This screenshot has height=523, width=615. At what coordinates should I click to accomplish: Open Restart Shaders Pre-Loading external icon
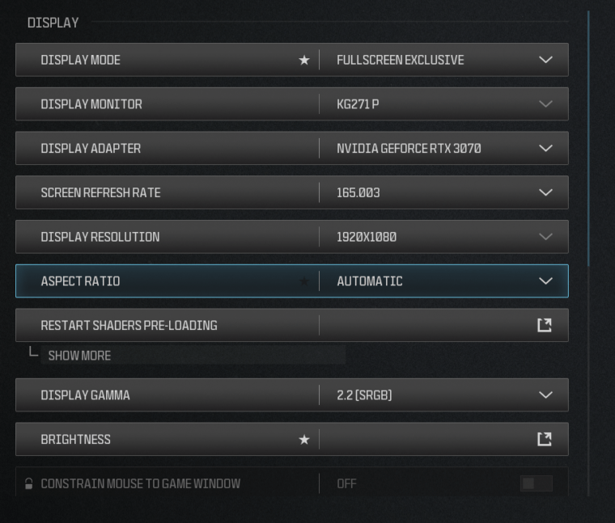pos(545,325)
